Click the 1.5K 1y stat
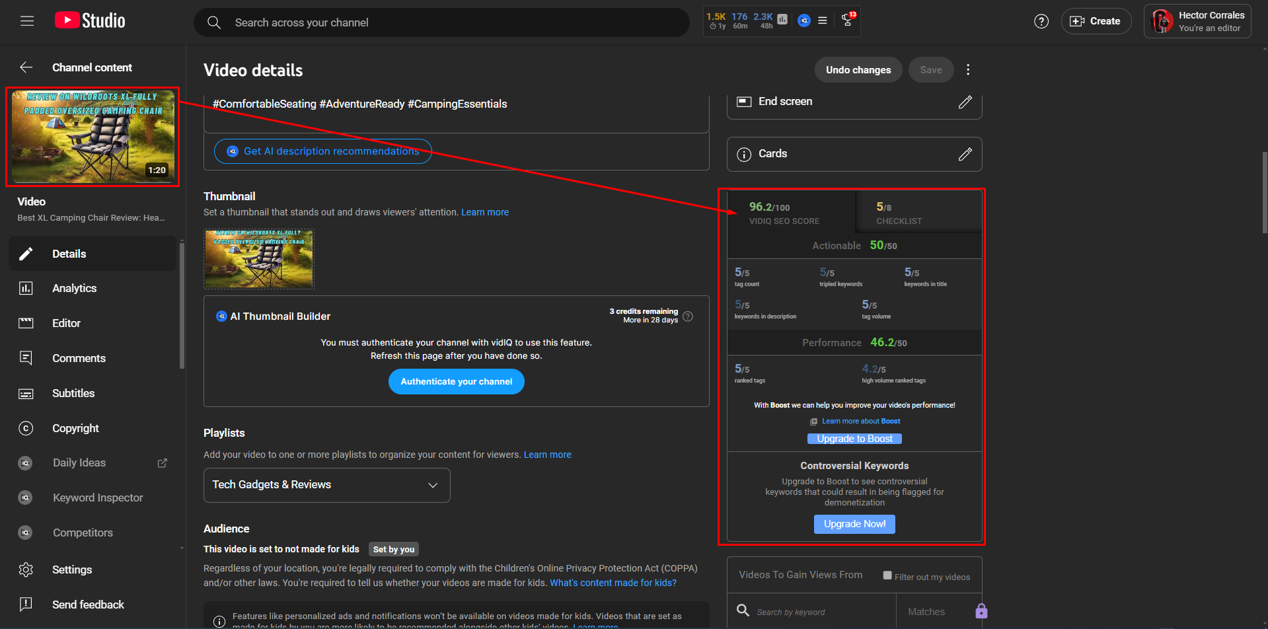This screenshot has height=629, width=1268. (x=716, y=20)
